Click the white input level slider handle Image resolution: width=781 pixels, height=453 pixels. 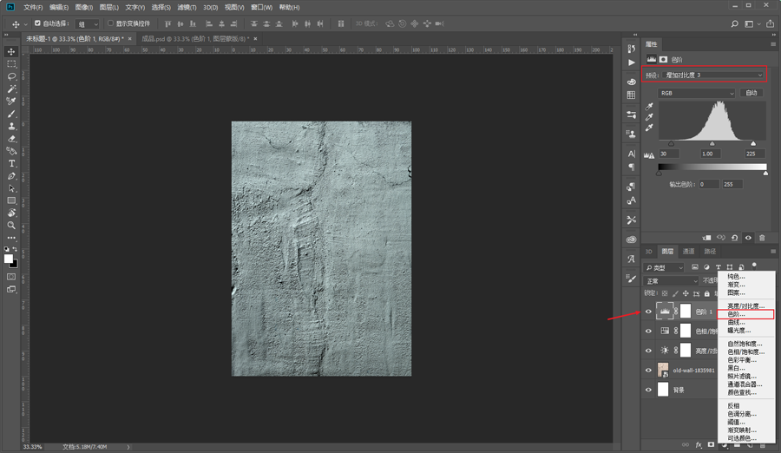[x=752, y=143]
